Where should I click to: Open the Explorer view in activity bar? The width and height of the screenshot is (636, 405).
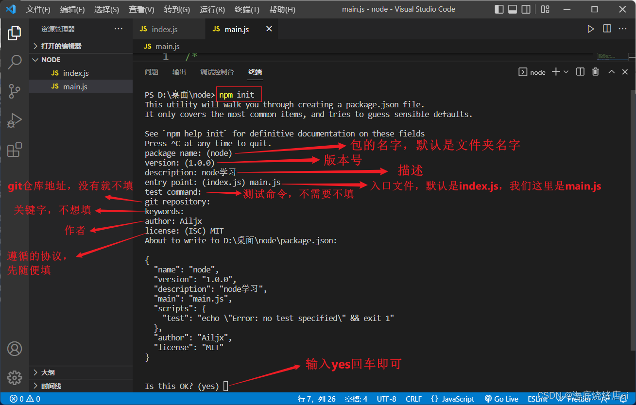[x=15, y=33]
